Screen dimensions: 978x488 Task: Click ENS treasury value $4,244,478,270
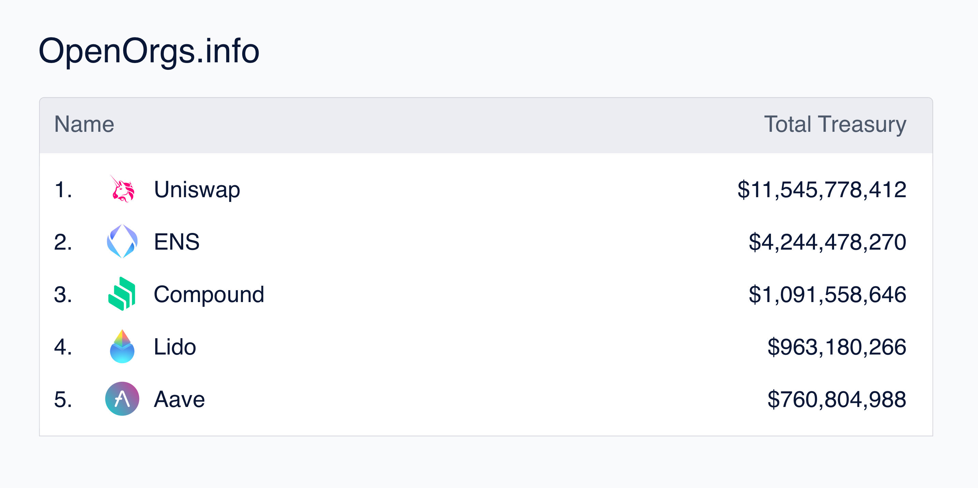(827, 242)
